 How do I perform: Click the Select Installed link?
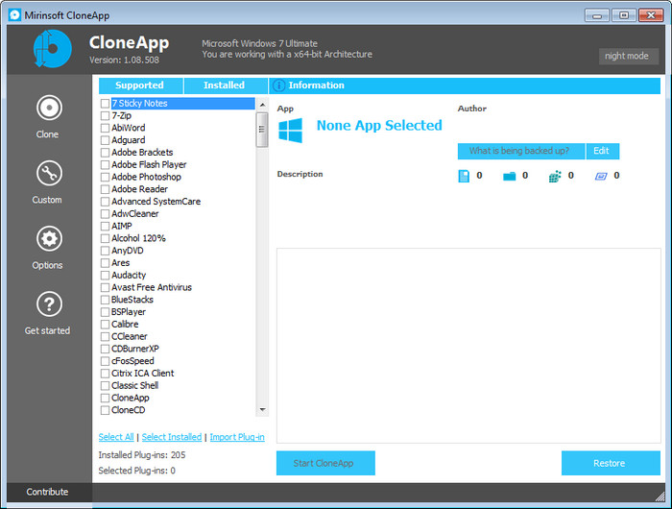coord(172,437)
